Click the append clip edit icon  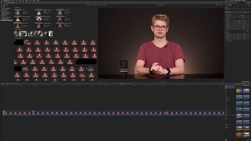pos(11,83)
